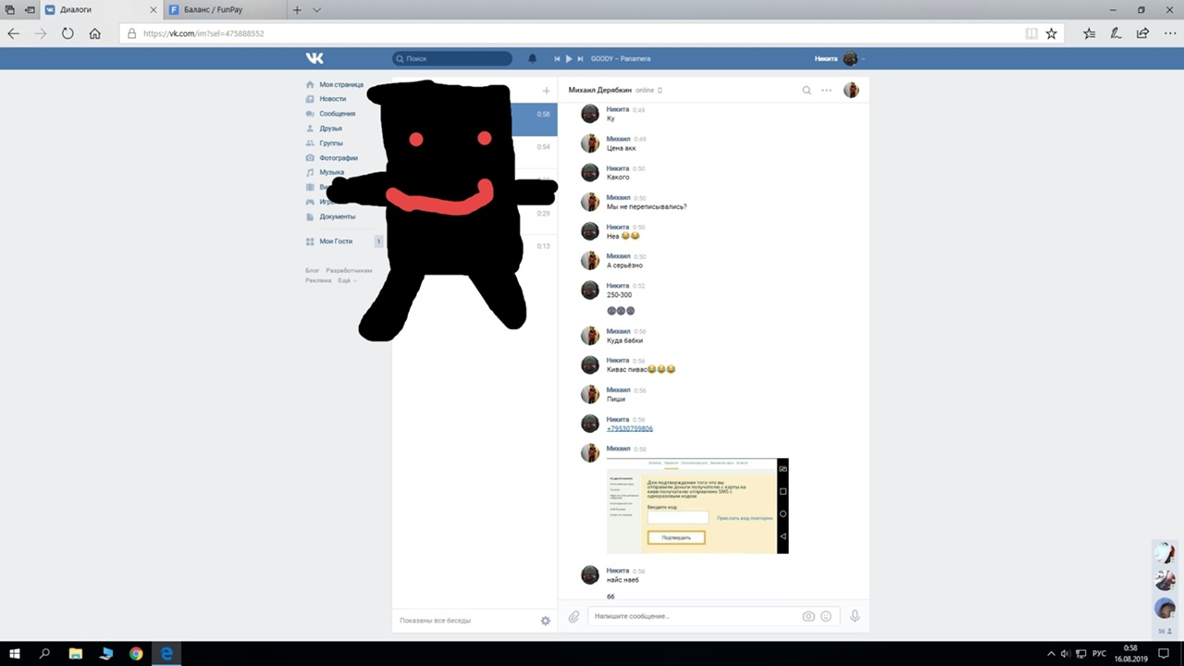Click the phone number link in chat
The width and height of the screenshot is (1184, 666).
click(629, 428)
